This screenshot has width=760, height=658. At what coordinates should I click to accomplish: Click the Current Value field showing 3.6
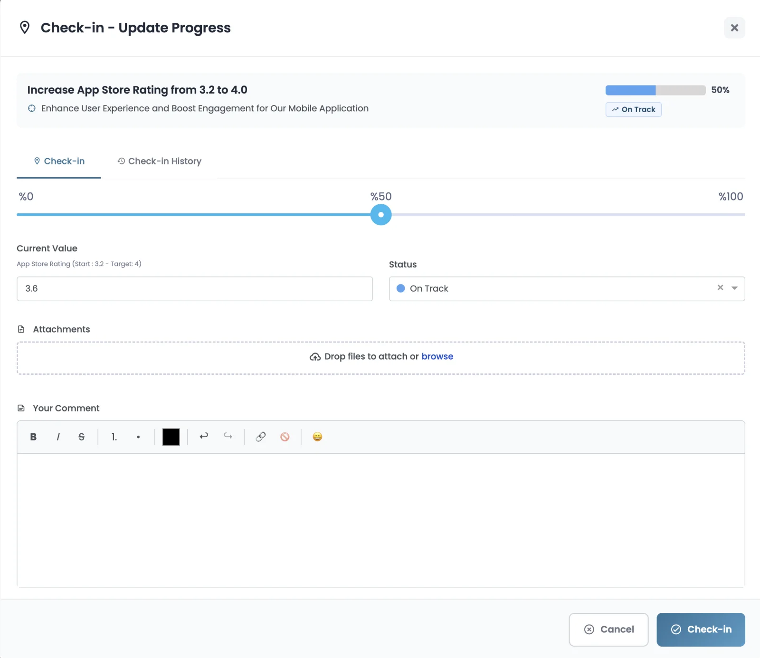194,288
